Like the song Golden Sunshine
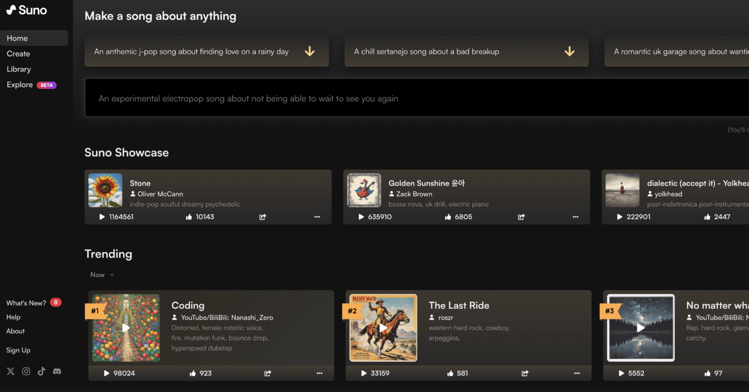 point(448,217)
